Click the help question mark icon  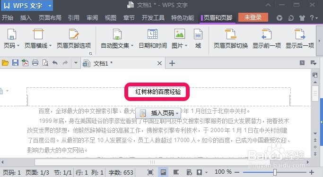point(312,18)
